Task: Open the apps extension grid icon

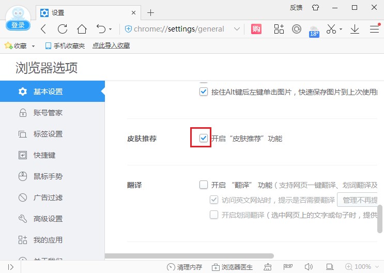Action: 279,29
